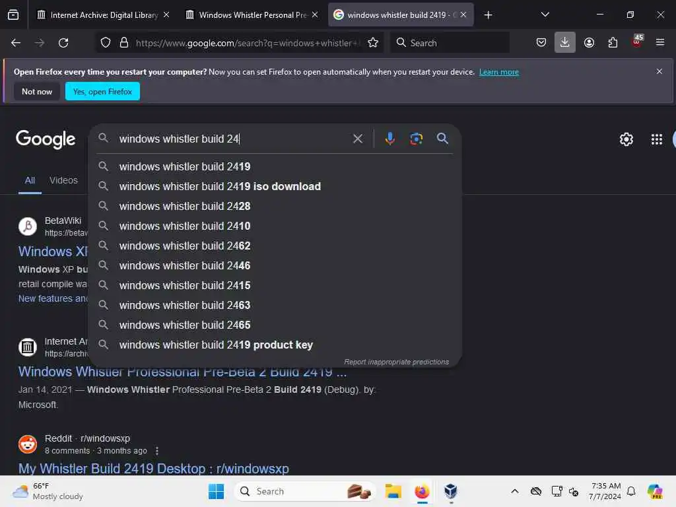Show site security padlock info
The width and height of the screenshot is (676, 507).
(124, 43)
